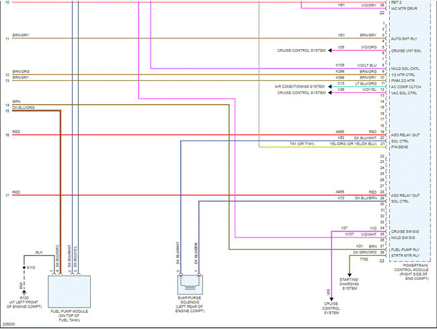Click the diagram number 226200
The image size is (437, 329).
click(x=9, y=324)
